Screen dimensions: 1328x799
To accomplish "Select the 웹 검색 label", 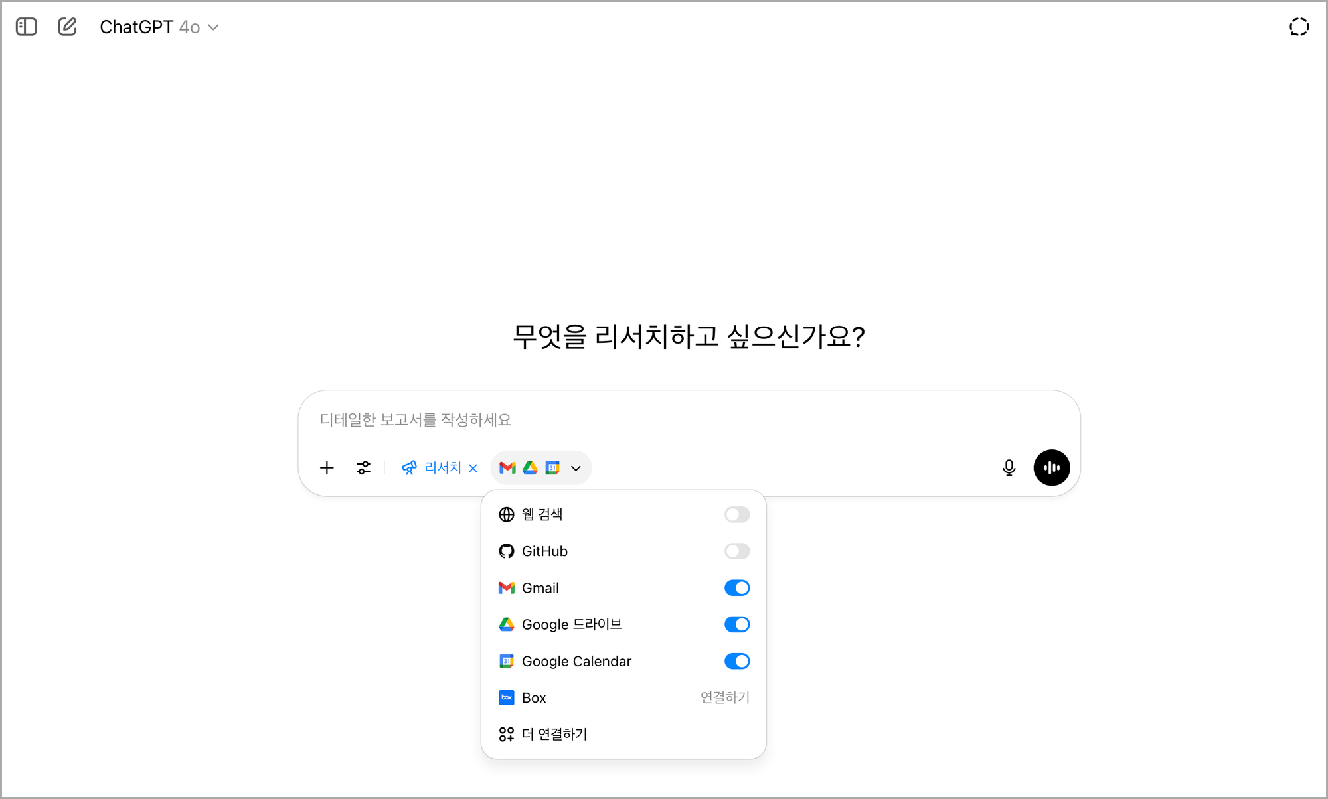I will (x=542, y=515).
